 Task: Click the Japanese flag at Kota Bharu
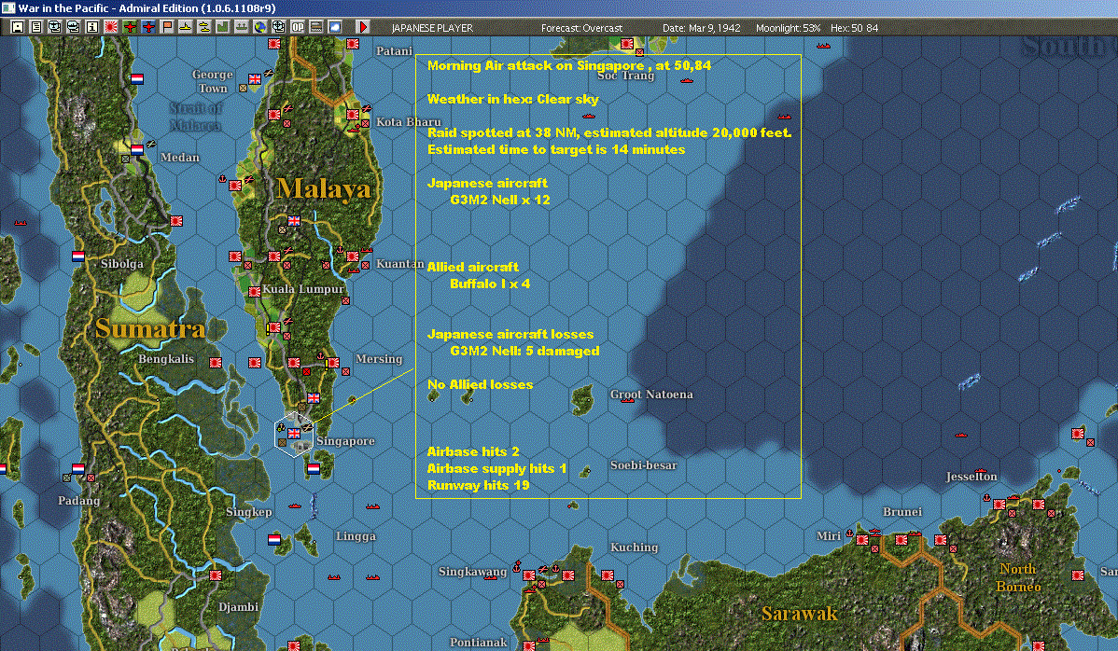coord(352,115)
